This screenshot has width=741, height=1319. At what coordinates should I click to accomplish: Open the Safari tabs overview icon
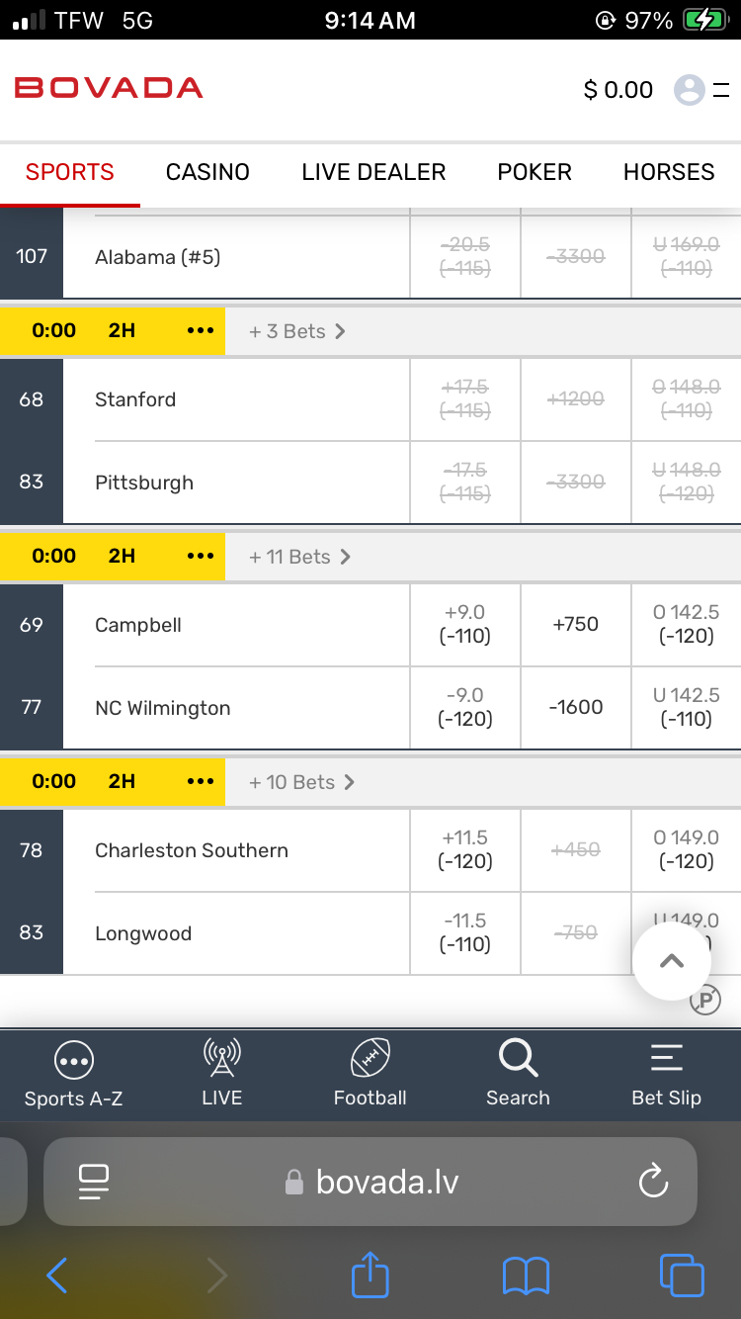[x=682, y=1275]
